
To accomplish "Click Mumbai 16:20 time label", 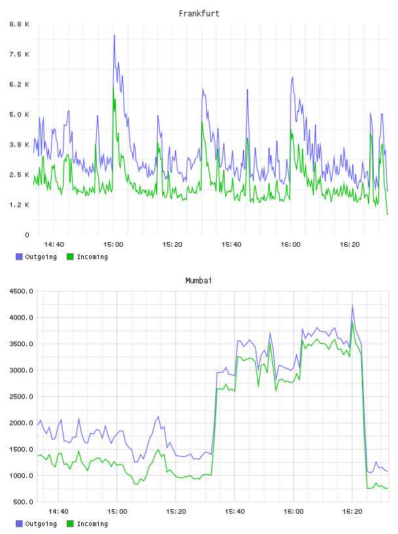I will tap(352, 512).
